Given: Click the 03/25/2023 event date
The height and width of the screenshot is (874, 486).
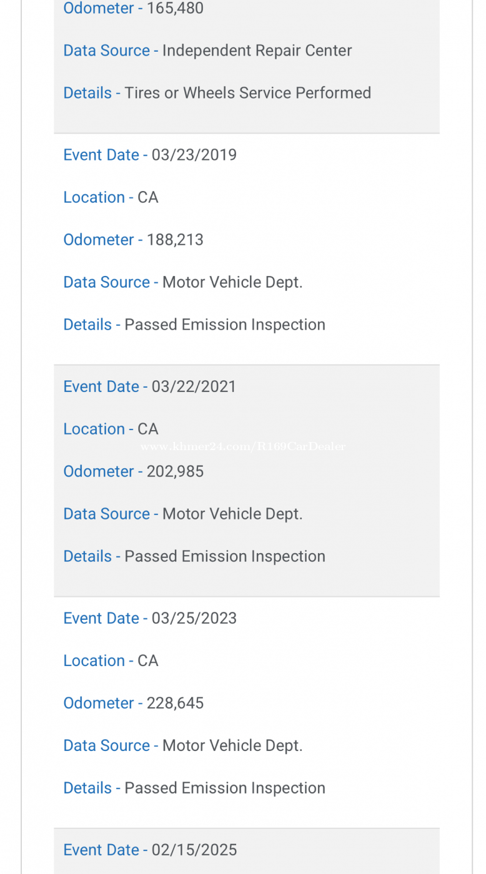Looking at the screenshot, I should click(194, 618).
